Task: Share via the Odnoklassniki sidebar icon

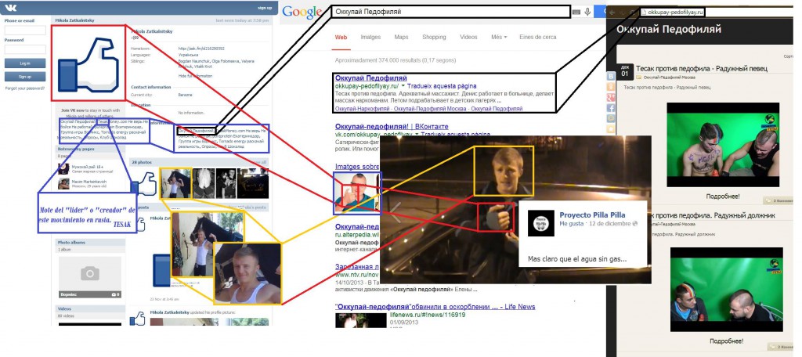Action: click(611, 86)
